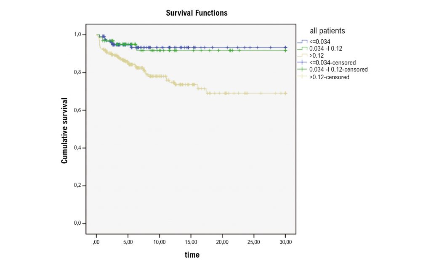Click the 30,00 tick label on x-axis
The image size is (431, 269).
point(285,242)
